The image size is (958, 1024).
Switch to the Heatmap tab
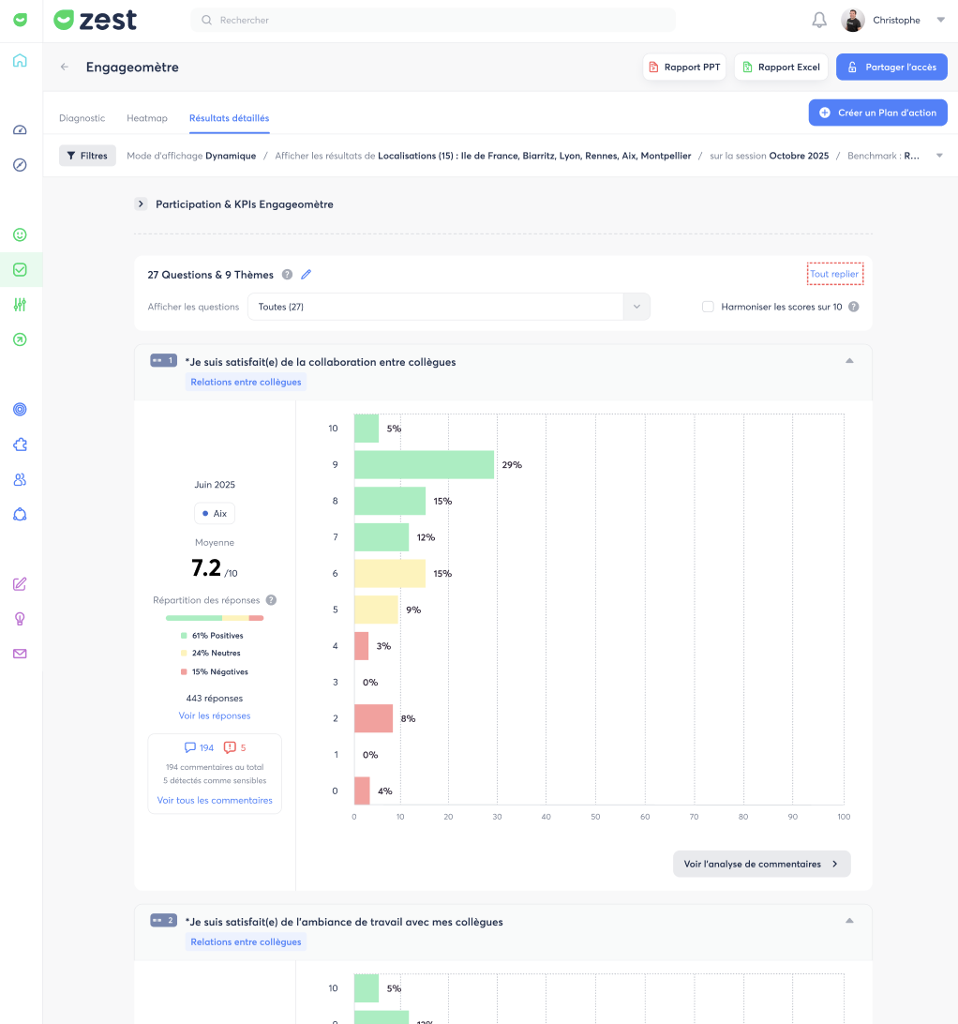147,118
